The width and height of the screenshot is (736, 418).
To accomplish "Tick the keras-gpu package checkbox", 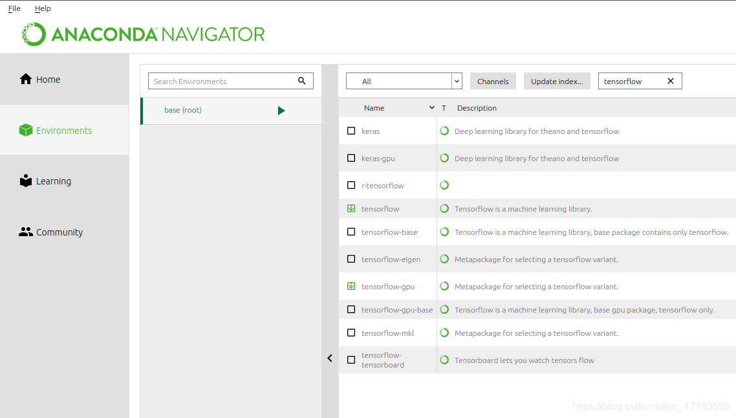I will point(351,159).
